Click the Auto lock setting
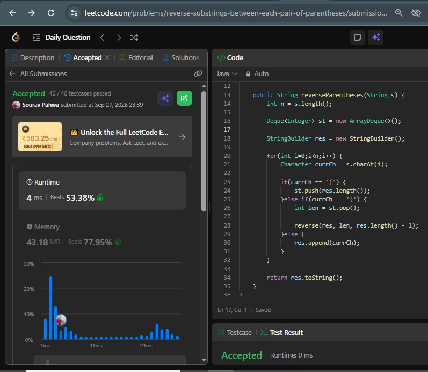This screenshot has height=372, width=428. pyautogui.click(x=257, y=74)
